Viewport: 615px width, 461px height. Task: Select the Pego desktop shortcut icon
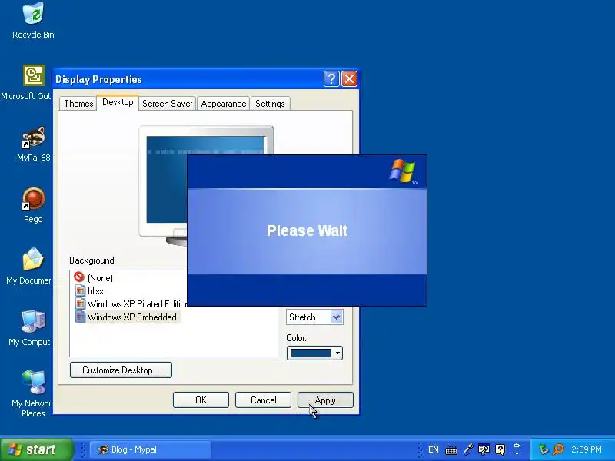(x=33, y=198)
